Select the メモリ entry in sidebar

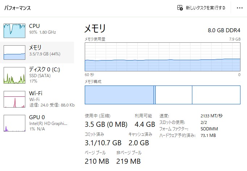pos(37,53)
